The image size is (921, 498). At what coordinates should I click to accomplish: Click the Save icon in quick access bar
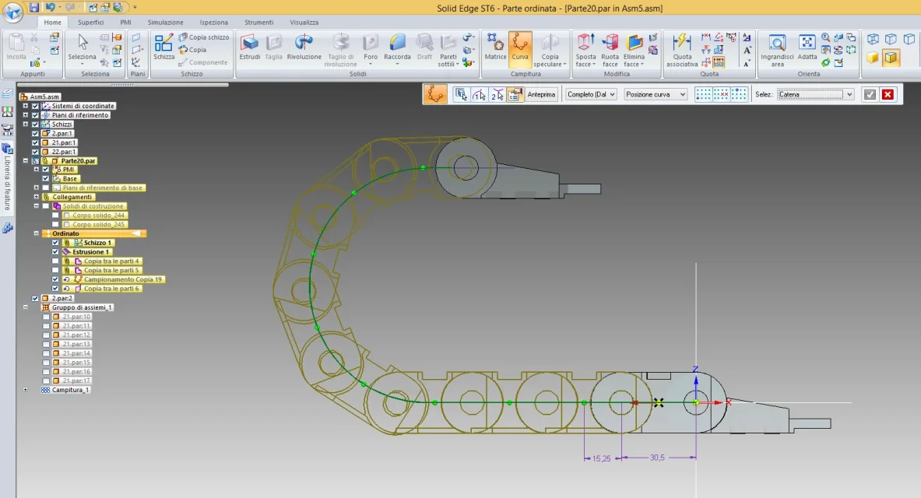pos(34,7)
